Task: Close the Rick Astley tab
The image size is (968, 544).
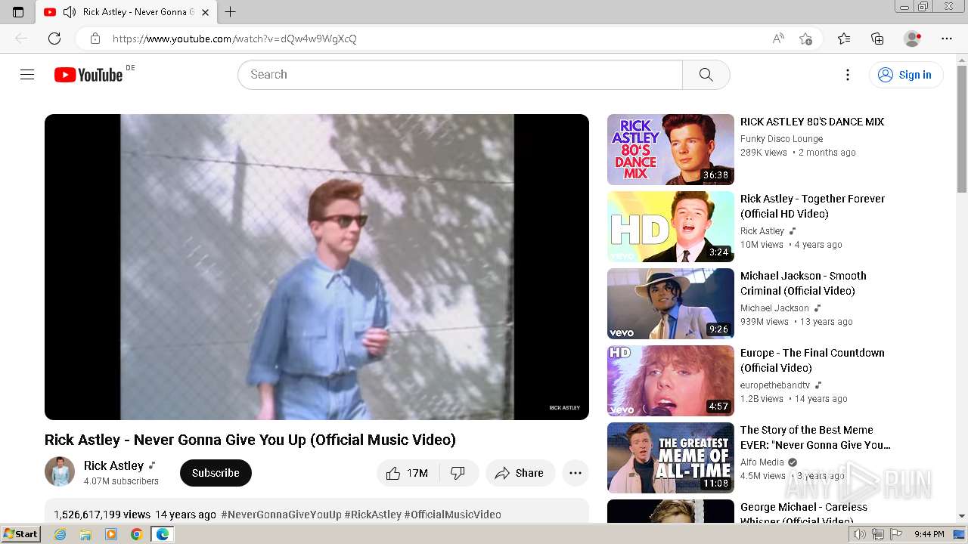Action: click(x=205, y=12)
